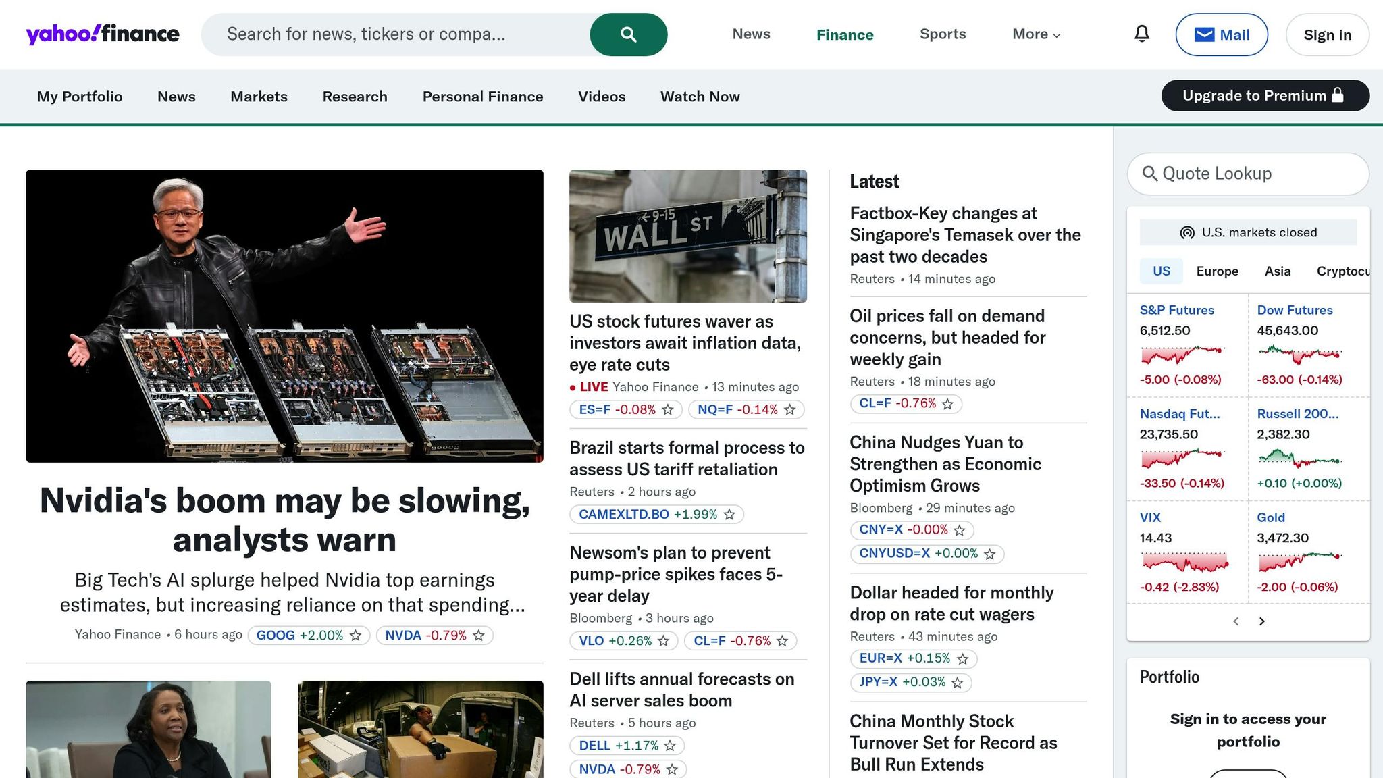
Task: Click Upgrade to Premium button
Action: 1265,95
